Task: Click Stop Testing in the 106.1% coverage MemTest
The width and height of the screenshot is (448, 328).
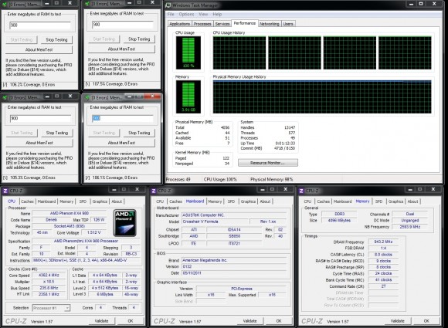Action: pyautogui.click(x=139, y=133)
